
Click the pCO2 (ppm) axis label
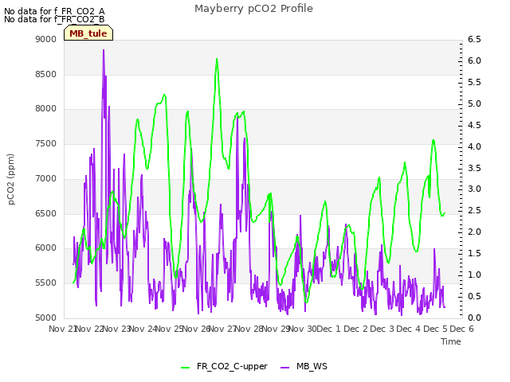(11, 179)
